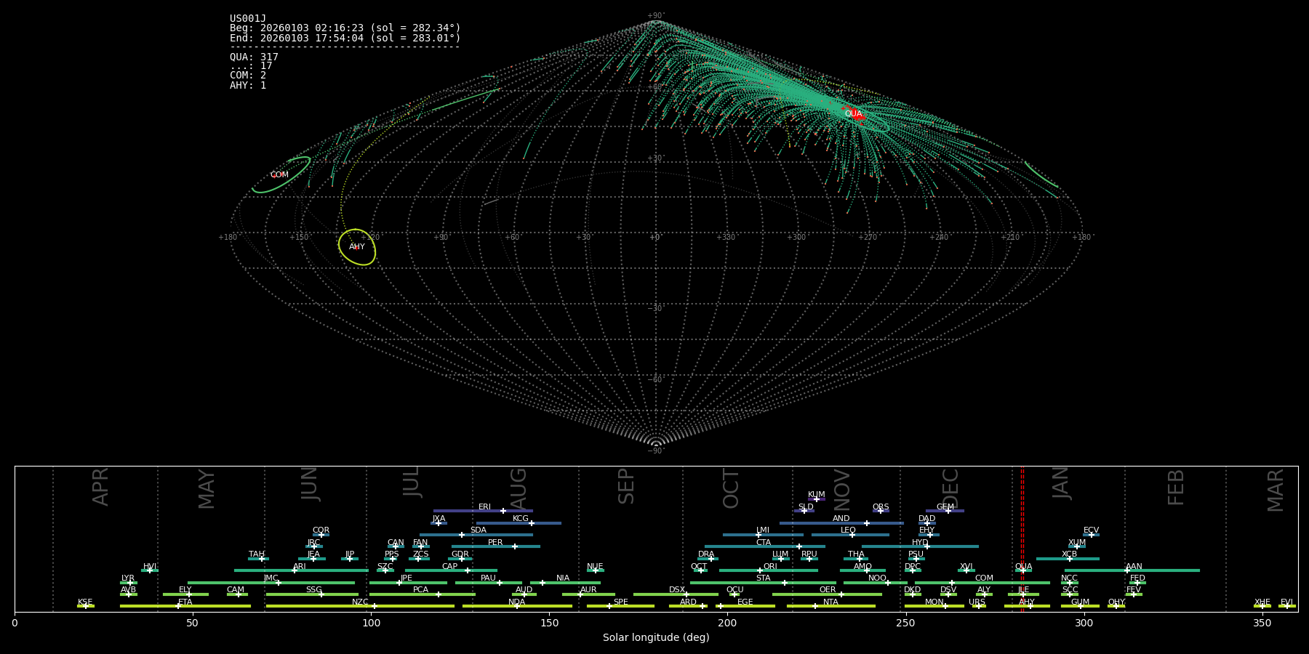Click the KSE shower peak marker
Screen dimensions: 1309x654
point(85,606)
